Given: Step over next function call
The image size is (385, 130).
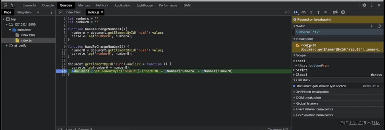Looking at the screenshot, I should point(304,12).
